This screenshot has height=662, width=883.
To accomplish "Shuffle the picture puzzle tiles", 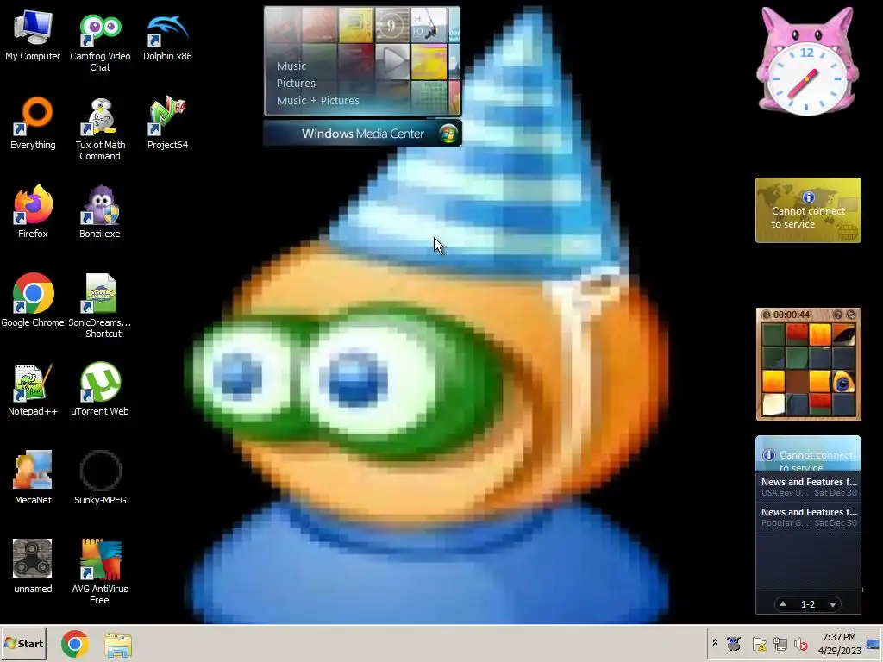I will pyautogui.click(x=851, y=315).
